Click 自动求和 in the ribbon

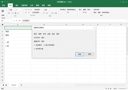(96, 10)
